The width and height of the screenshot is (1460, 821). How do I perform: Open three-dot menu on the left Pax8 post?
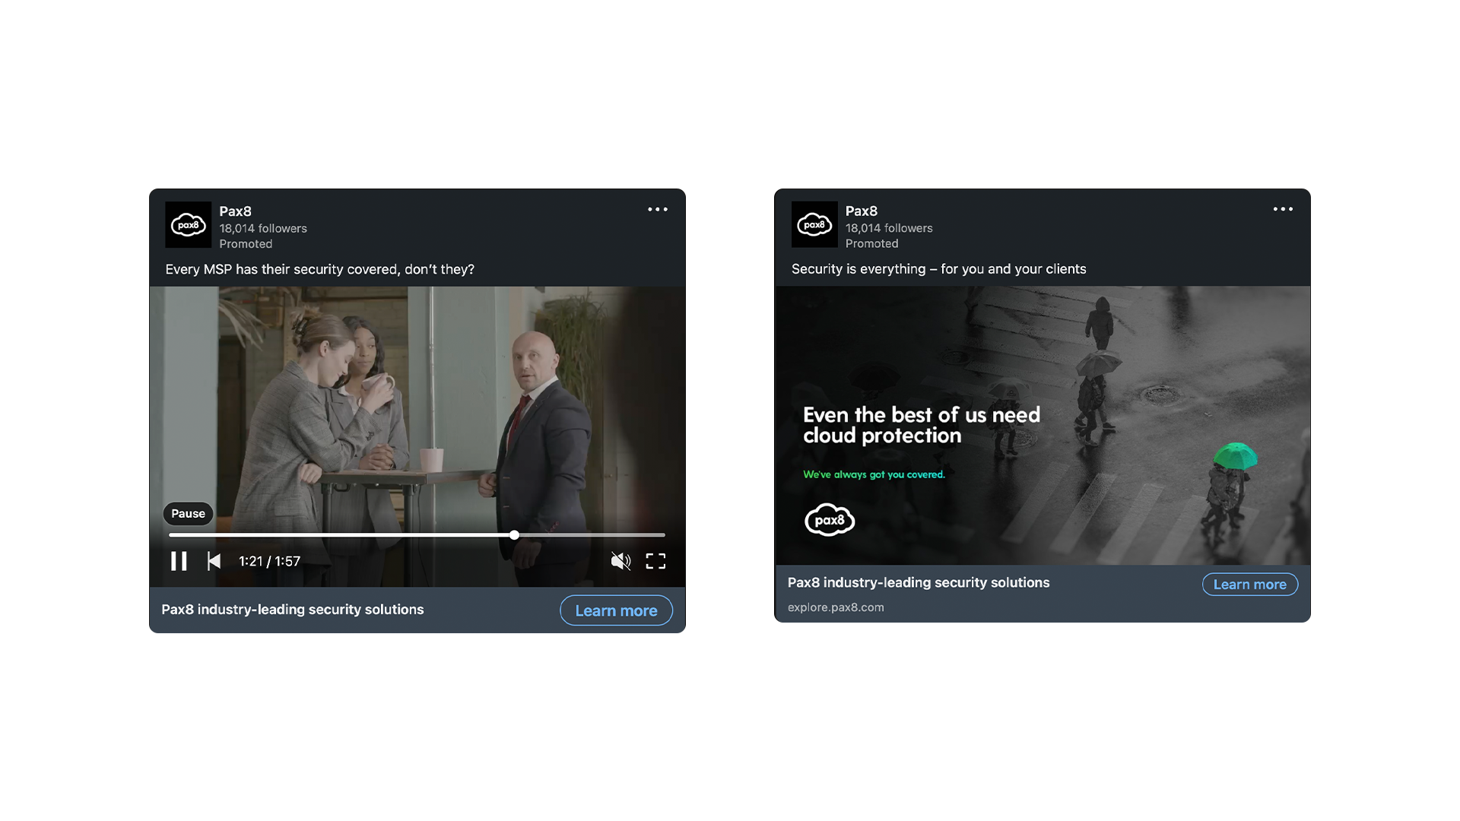(x=658, y=209)
